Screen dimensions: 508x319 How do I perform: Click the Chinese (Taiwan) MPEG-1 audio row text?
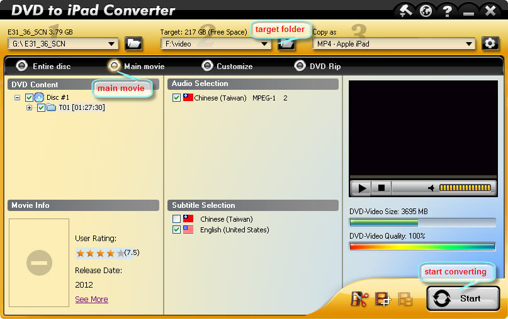point(240,98)
